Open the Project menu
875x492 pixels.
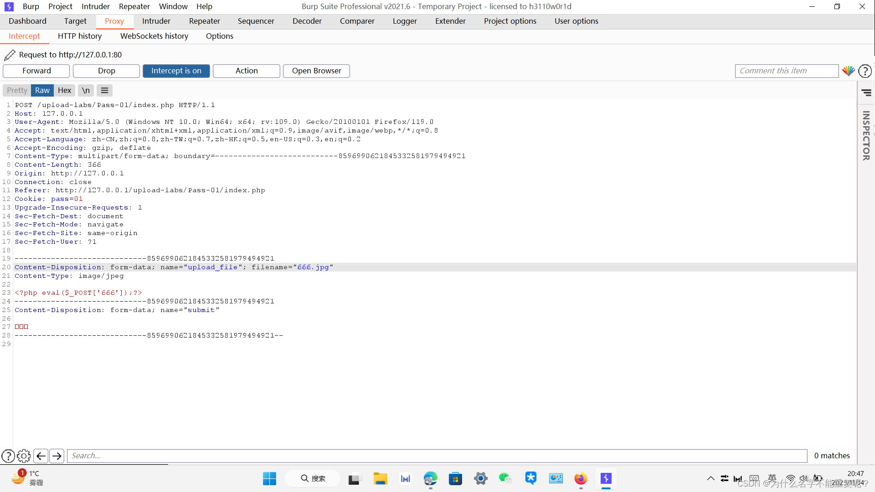[60, 6]
